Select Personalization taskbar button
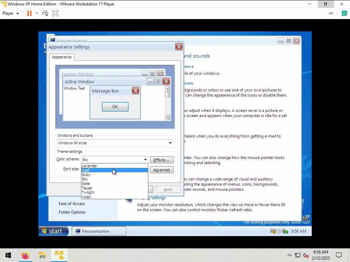This screenshot has width=350, height=262. 99,231
